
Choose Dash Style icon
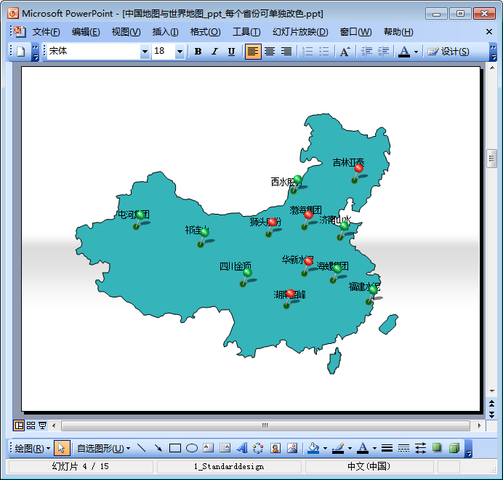coord(403,448)
